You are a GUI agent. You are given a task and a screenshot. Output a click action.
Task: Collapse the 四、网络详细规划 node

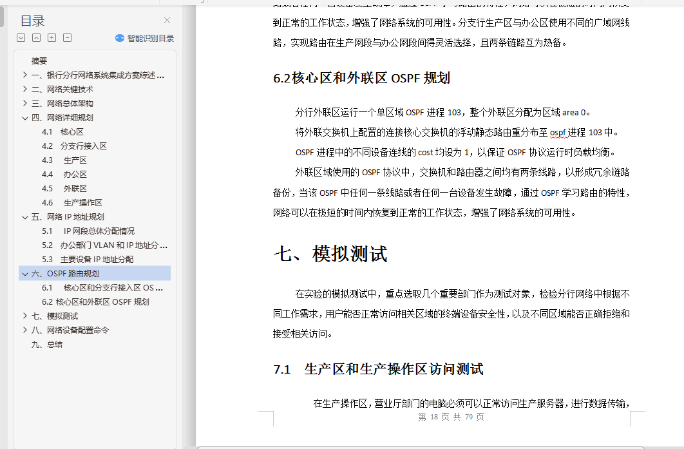click(x=25, y=118)
